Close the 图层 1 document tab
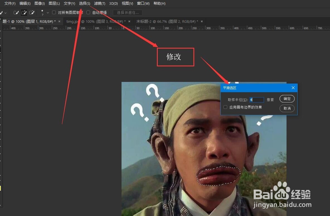Image resolution: width=330 pixels, height=216 pixels. [59, 21]
